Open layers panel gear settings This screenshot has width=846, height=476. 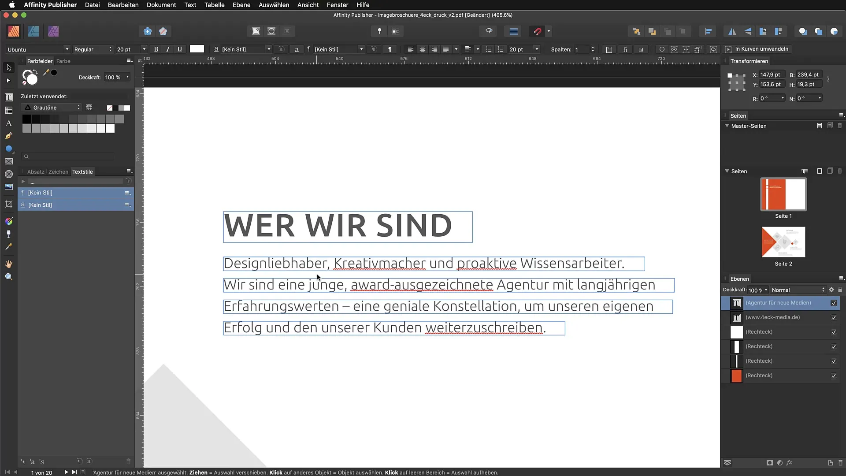(831, 290)
